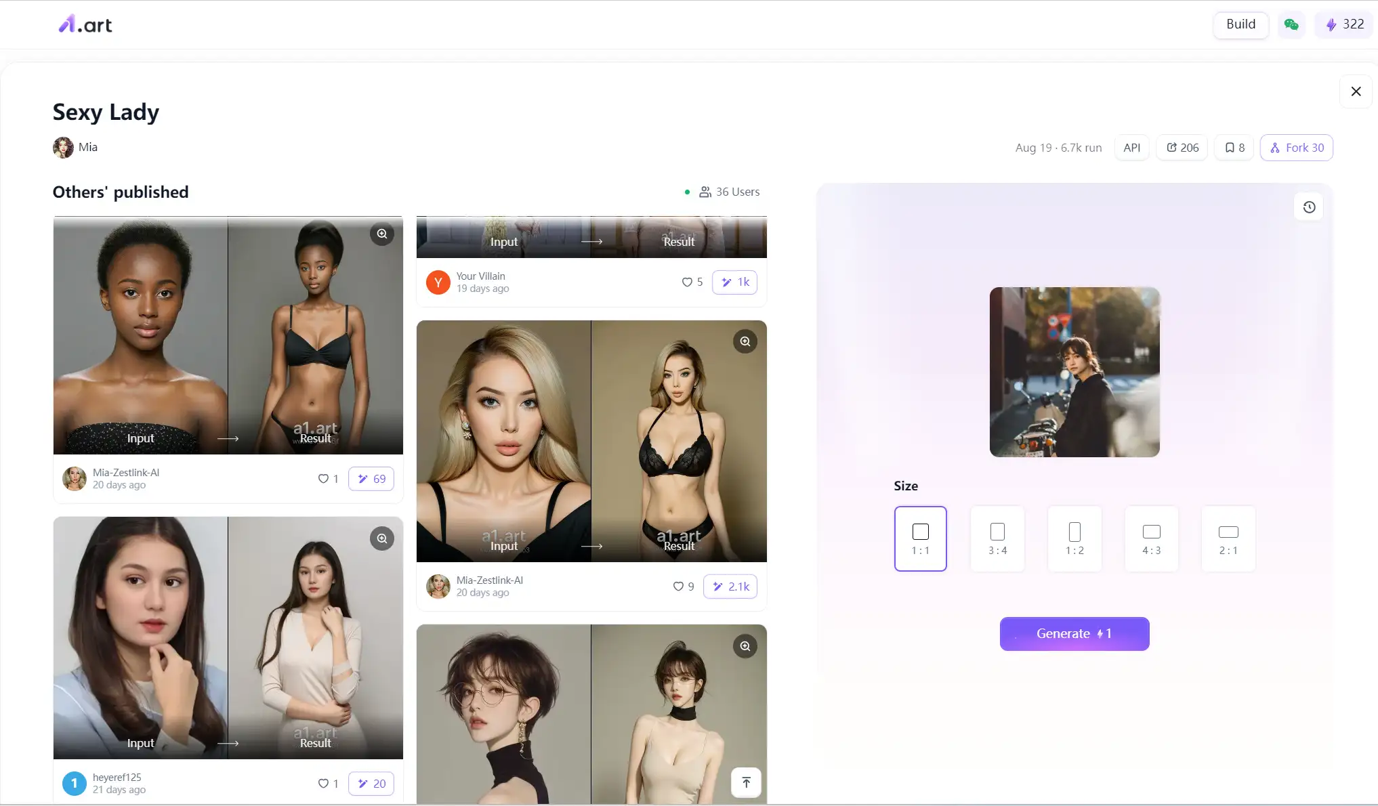
Task: Select the 3:4 size option
Action: [x=997, y=539]
